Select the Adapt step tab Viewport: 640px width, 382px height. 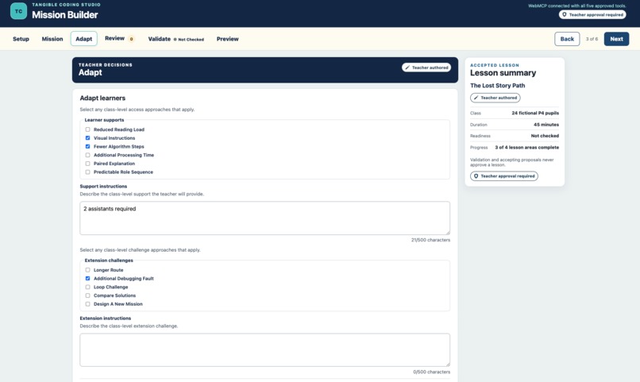pos(83,39)
